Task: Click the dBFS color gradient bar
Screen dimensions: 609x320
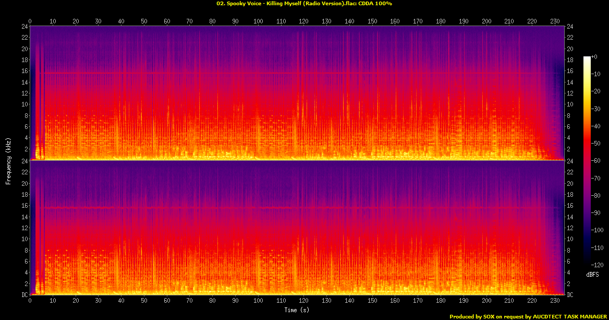Action: (587, 161)
